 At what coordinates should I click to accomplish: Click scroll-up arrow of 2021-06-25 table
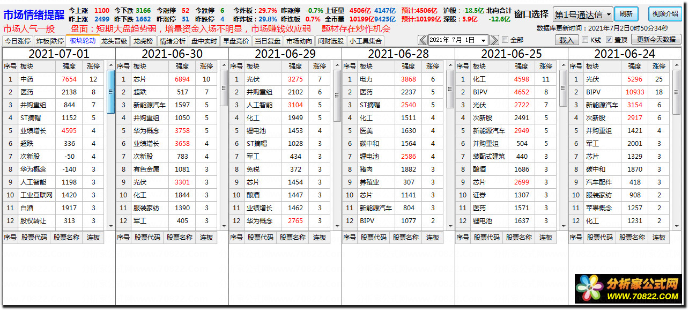564,65
